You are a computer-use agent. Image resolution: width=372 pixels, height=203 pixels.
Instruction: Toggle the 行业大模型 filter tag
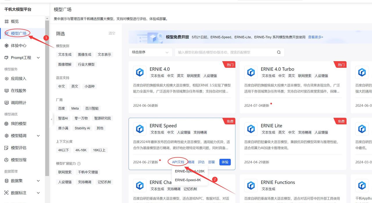[86, 65]
